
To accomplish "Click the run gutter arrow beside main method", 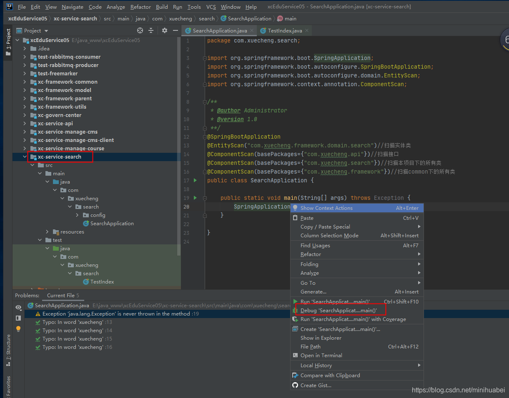I will click(x=195, y=198).
